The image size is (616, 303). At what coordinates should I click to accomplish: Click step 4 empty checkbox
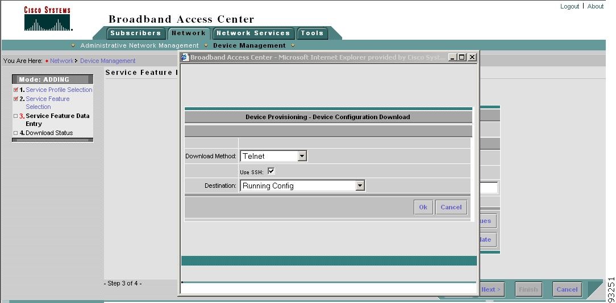click(x=16, y=133)
